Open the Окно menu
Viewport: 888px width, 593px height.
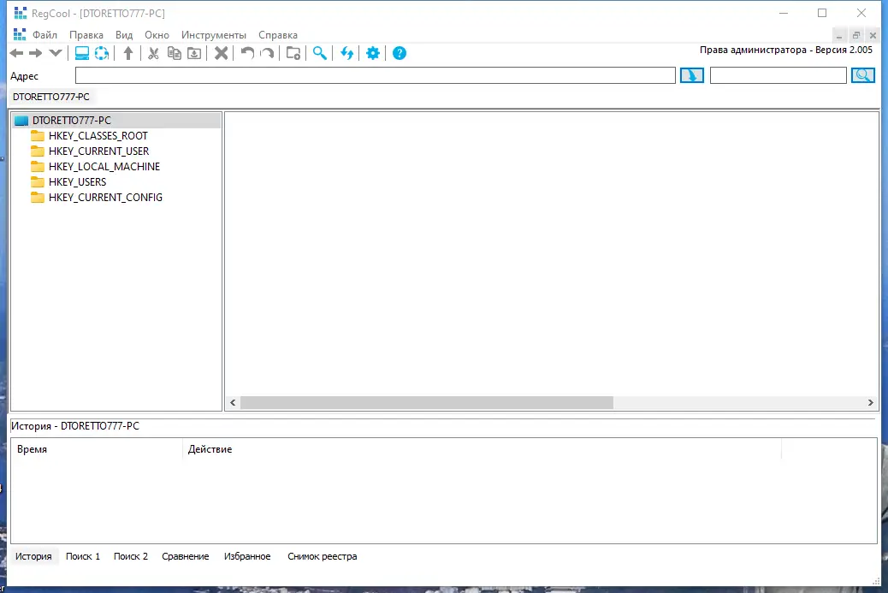(157, 35)
